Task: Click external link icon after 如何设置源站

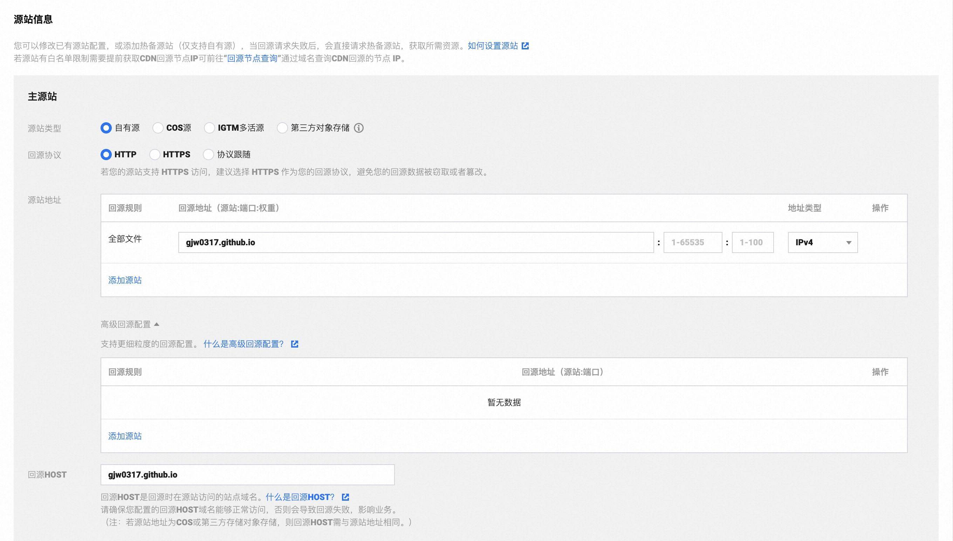Action: click(525, 46)
